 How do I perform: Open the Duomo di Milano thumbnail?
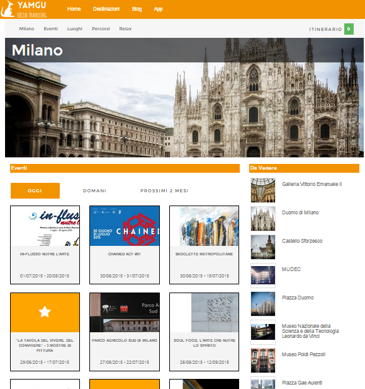tap(263, 219)
